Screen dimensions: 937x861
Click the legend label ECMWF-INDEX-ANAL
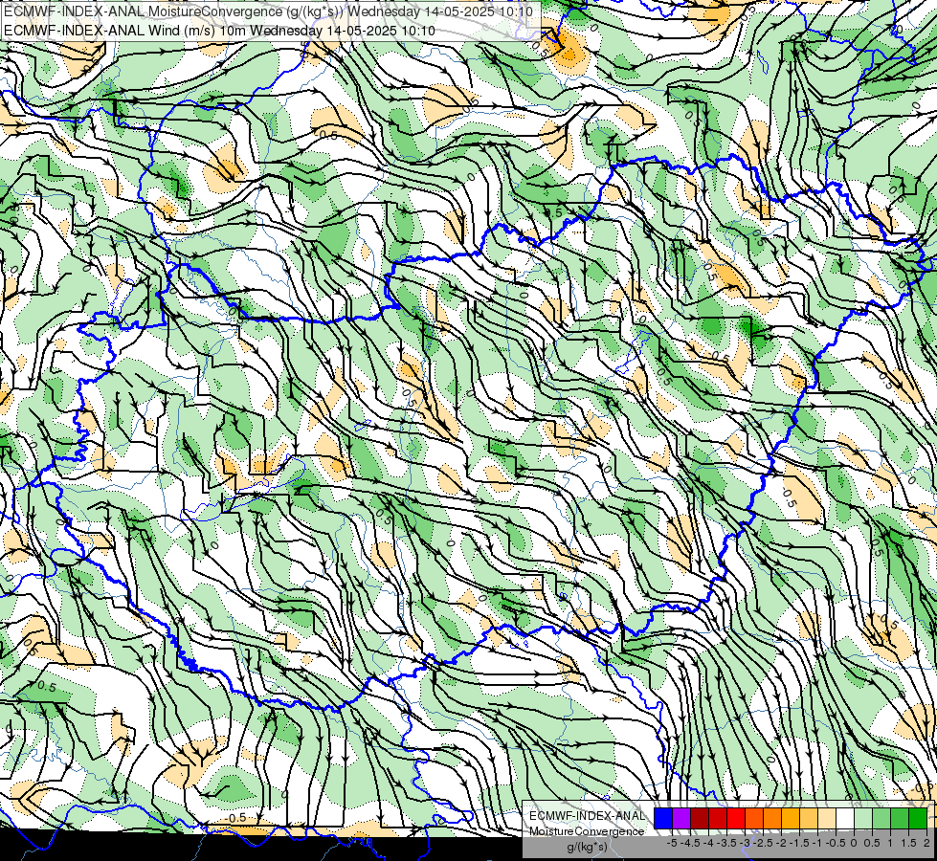coord(588,816)
